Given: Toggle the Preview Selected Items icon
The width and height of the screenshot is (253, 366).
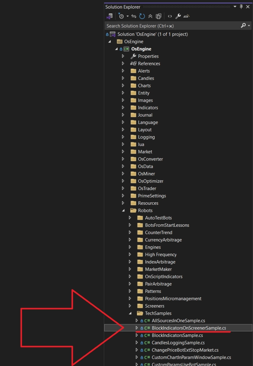Looking at the screenshot, I should [x=187, y=16].
